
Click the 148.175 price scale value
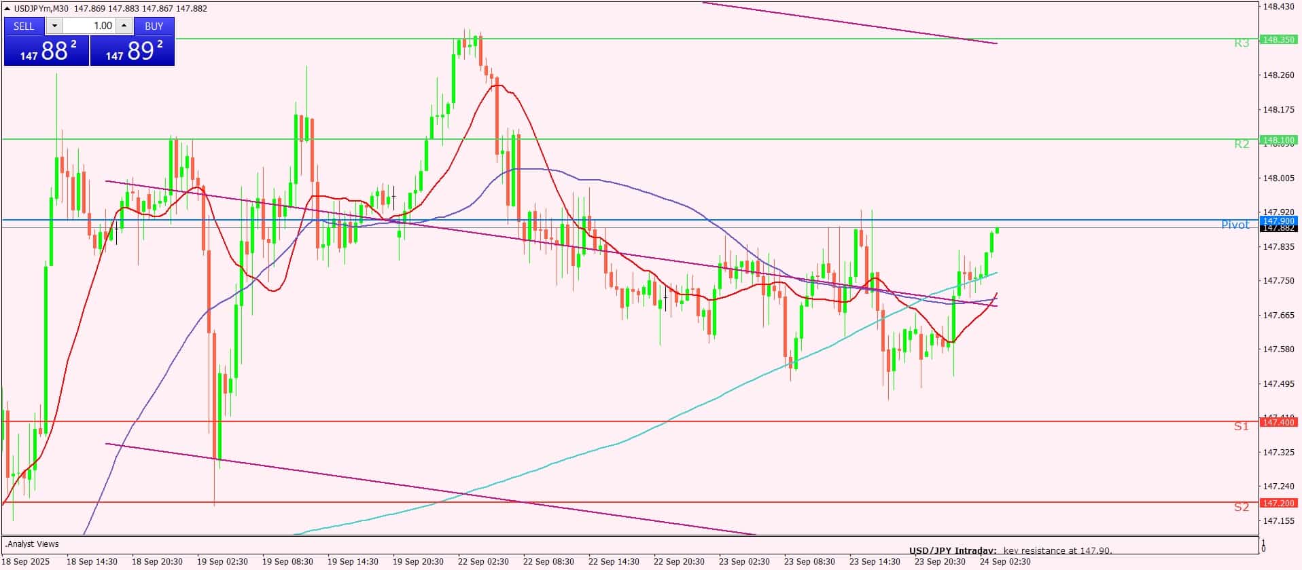point(1278,109)
